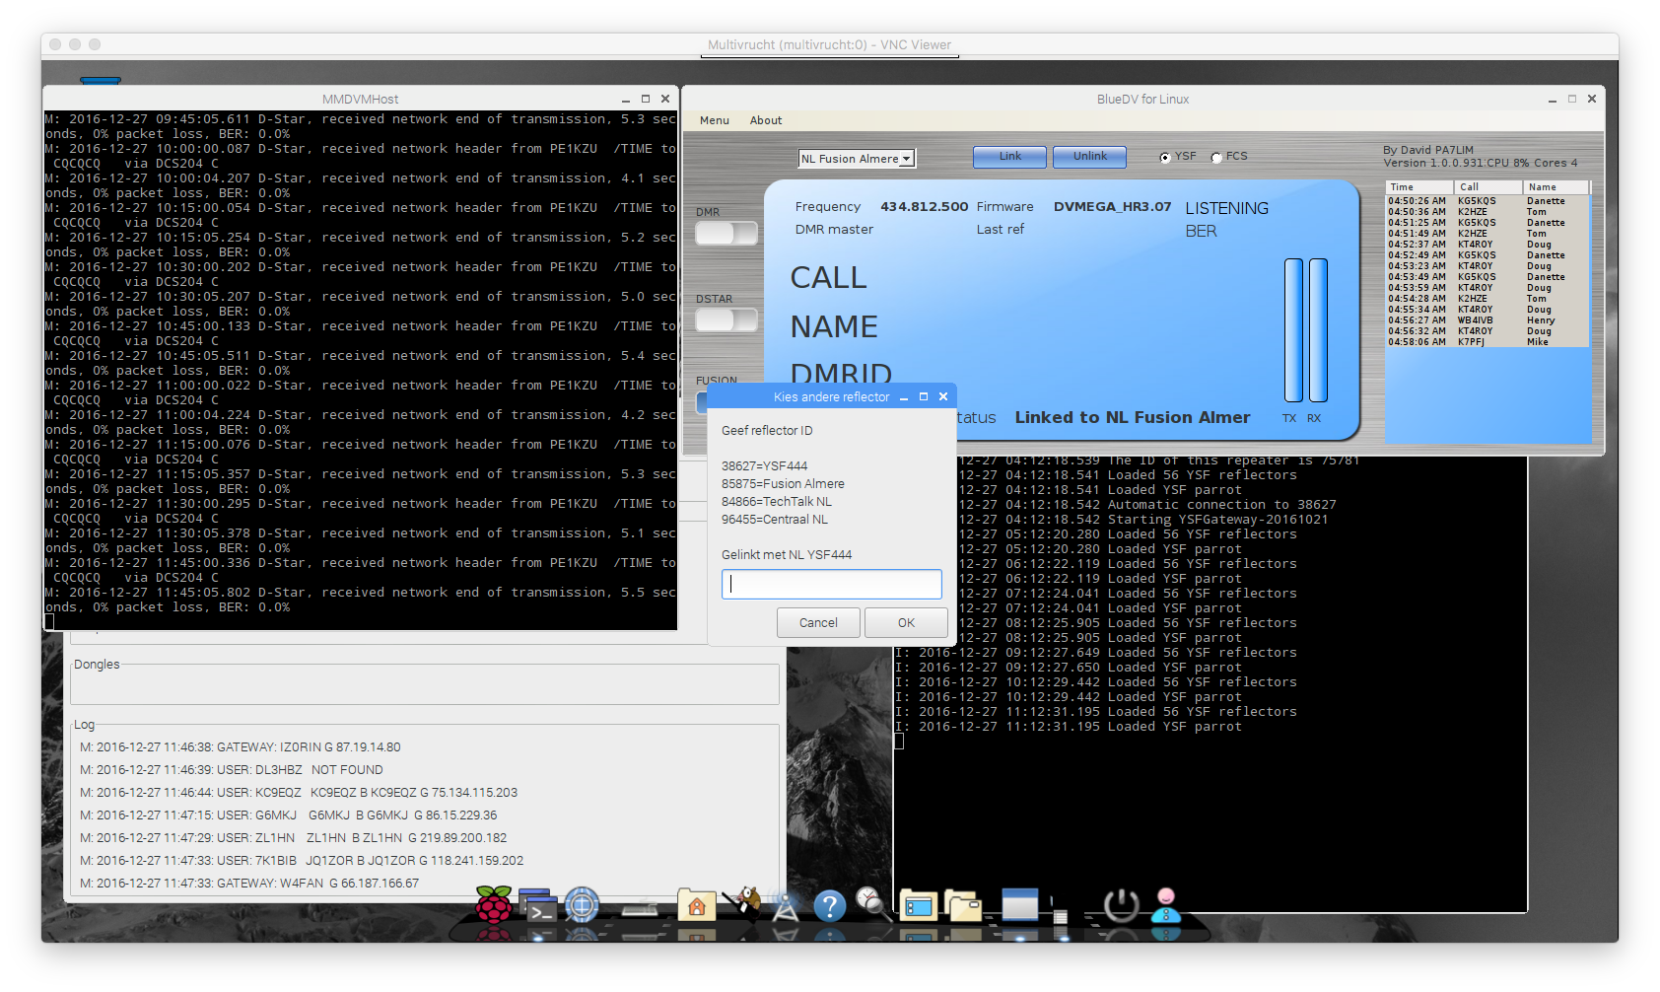Open the Menu item in BlueDV
The height and width of the screenshot is (992, 1660).
pyautogui.click(x=715, y=120)
